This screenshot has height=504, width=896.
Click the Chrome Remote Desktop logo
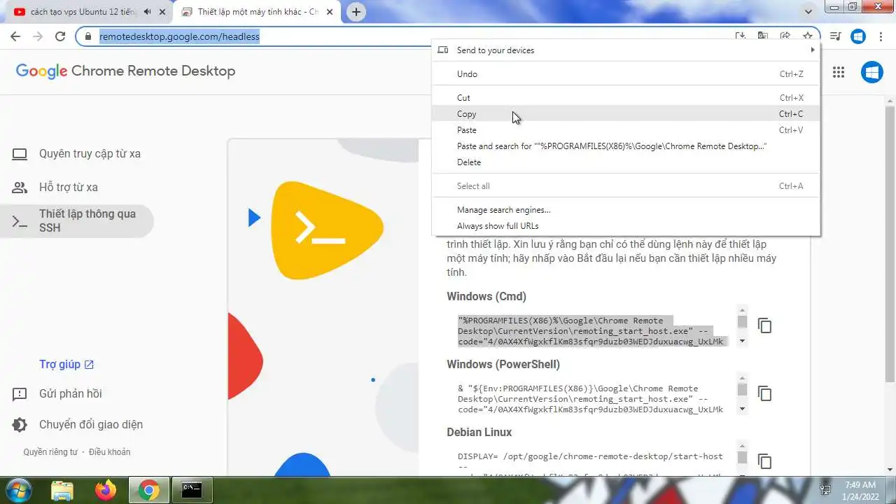click(x=125, y=71)
